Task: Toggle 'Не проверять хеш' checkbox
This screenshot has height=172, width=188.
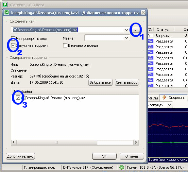Action: coord(13,38)
